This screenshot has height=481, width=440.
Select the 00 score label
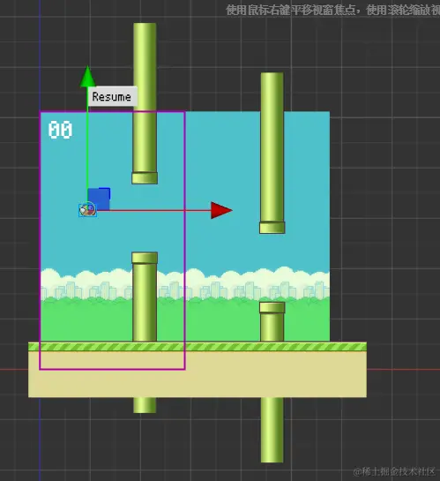[60, 130]
